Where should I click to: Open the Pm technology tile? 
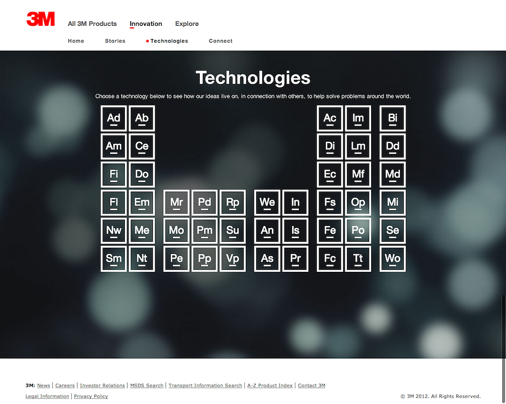(x=205, y=231)
